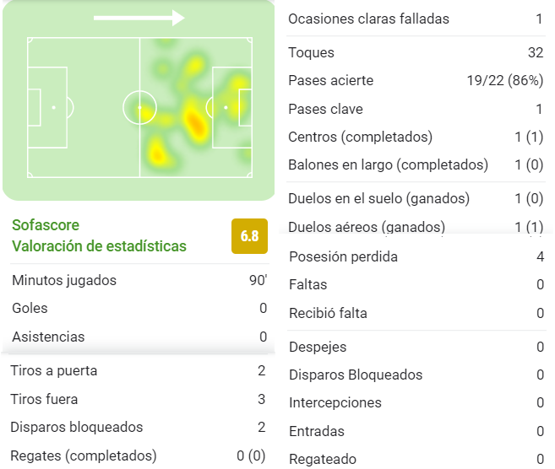Select the Minutos jugados row
The width and height of the screenshot is (555, 469).
click(139, 280)
